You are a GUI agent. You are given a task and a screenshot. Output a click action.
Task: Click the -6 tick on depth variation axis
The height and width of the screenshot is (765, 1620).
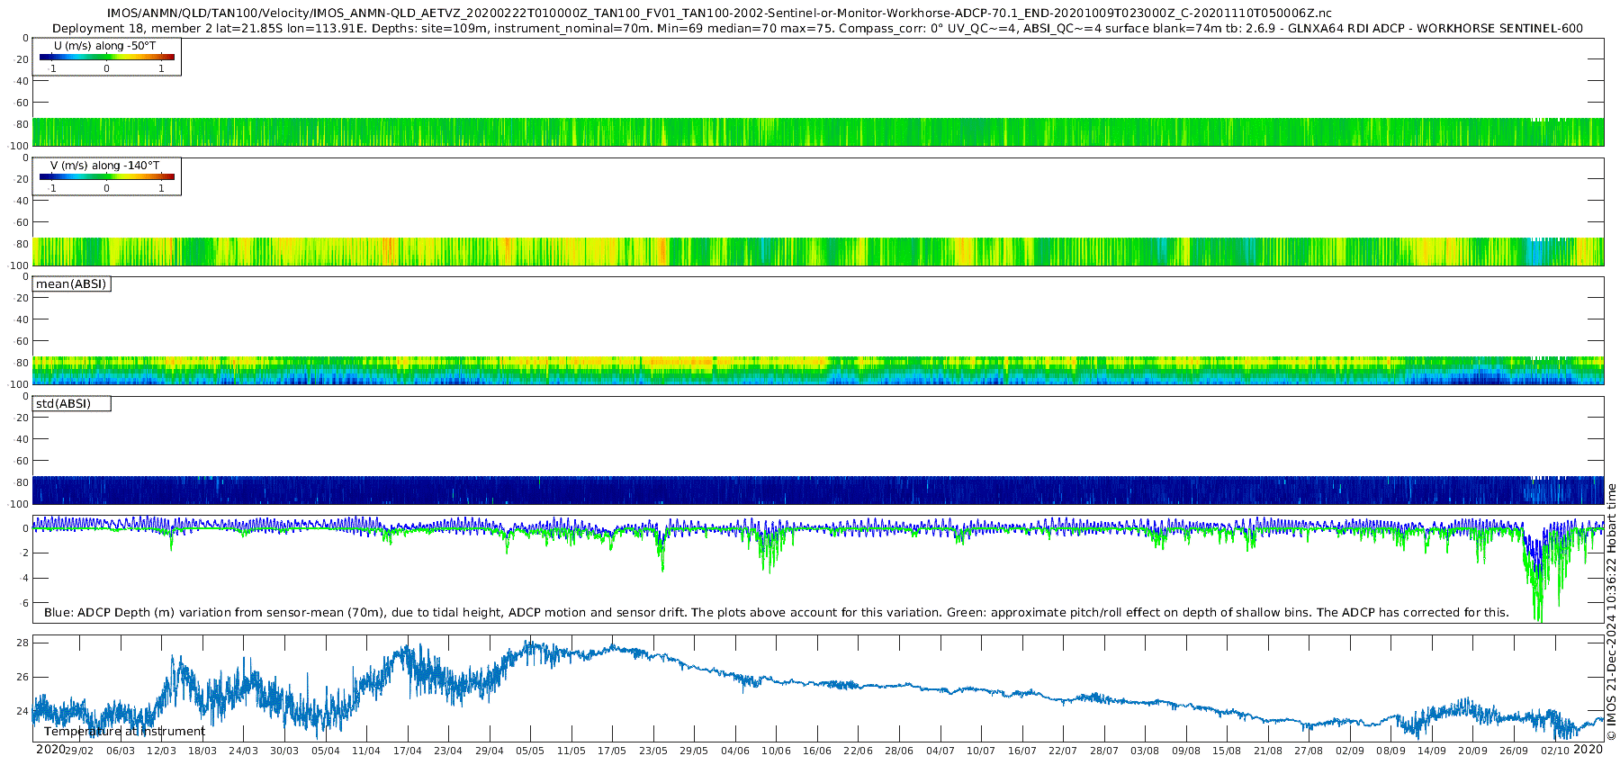click(x=22, y=603)
